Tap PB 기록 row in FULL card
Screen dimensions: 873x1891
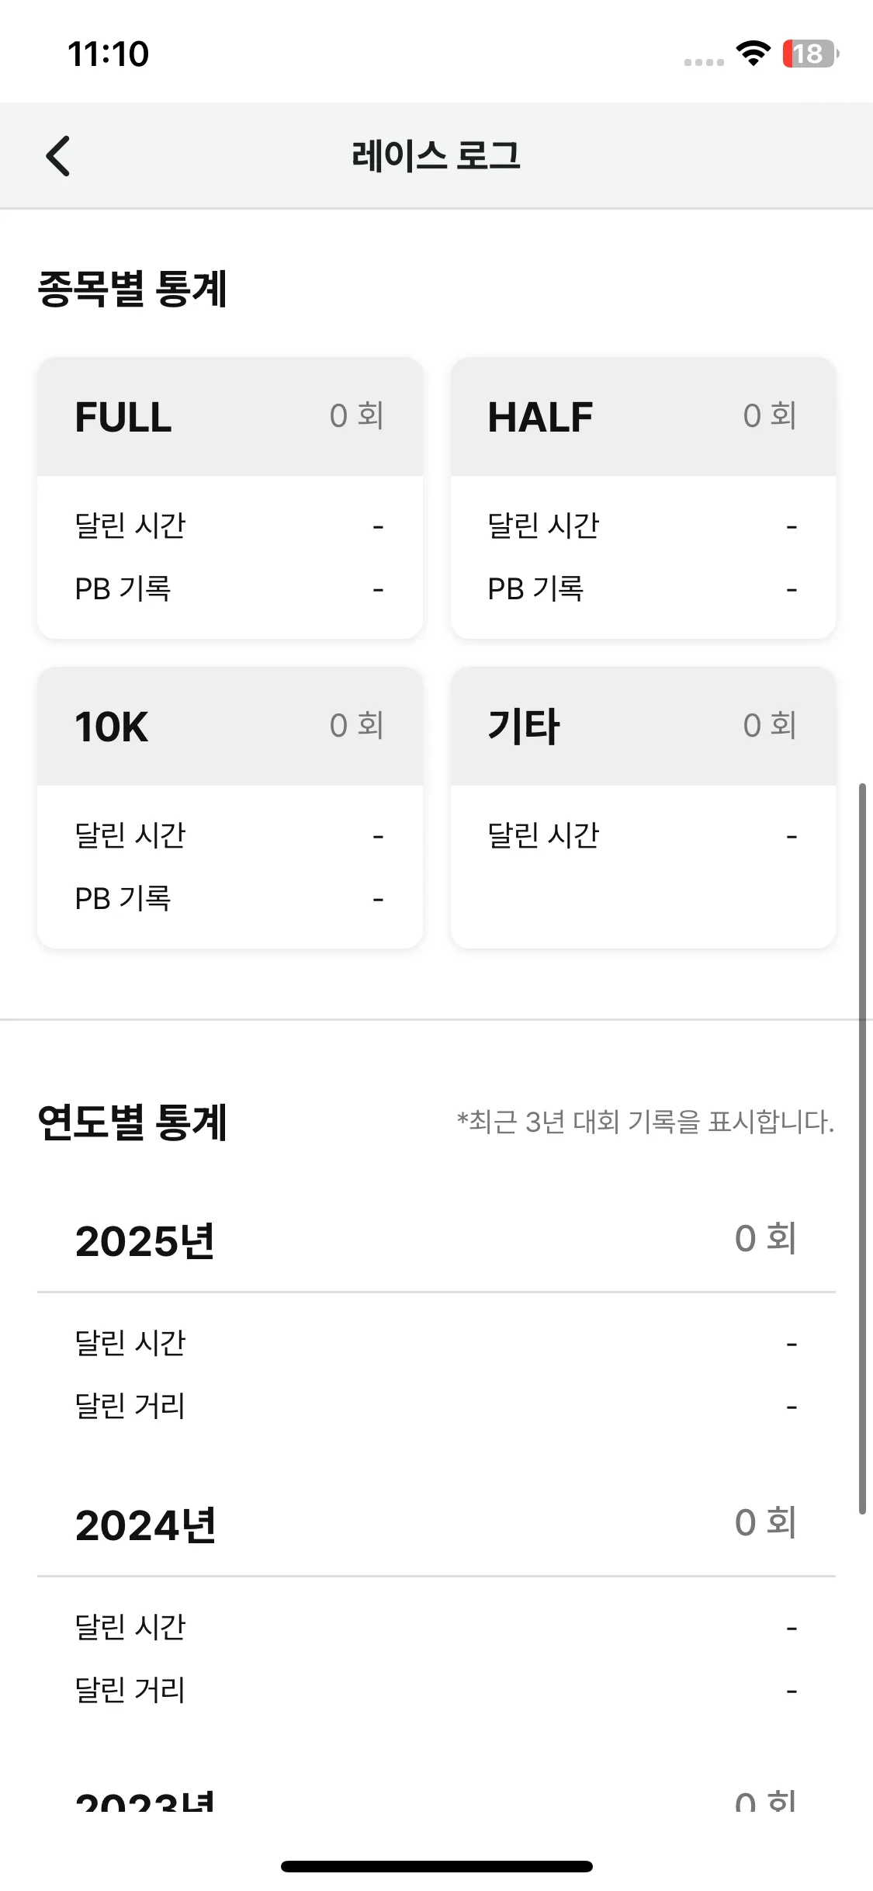click(230, 589)
